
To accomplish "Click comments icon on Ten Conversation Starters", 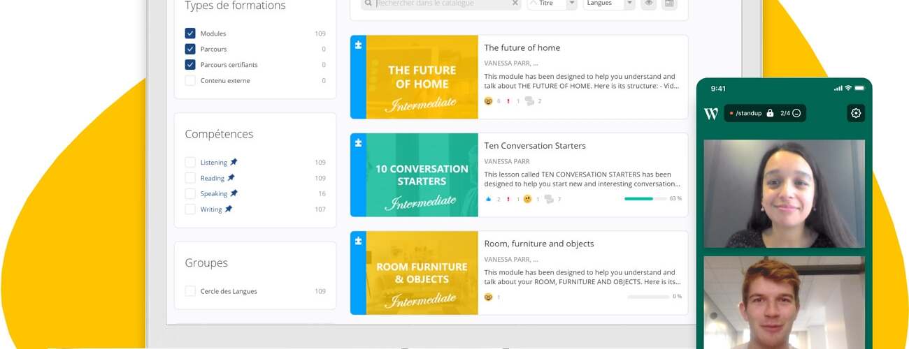I will point(549,199).
